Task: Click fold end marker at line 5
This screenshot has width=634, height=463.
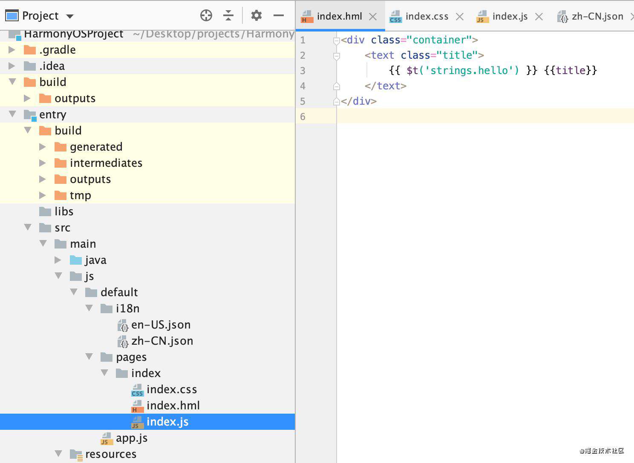Action: [336, 101]
